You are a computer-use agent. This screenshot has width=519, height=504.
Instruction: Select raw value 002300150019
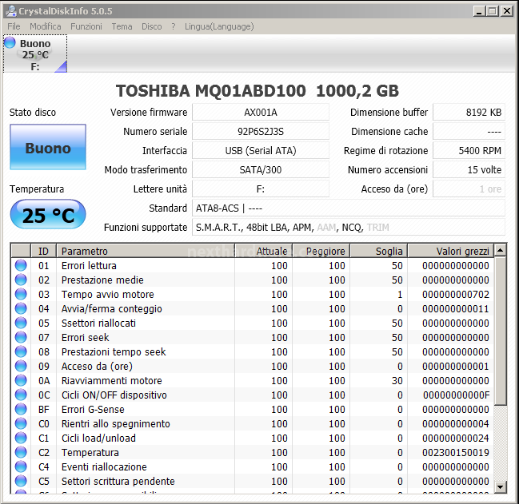456,452
